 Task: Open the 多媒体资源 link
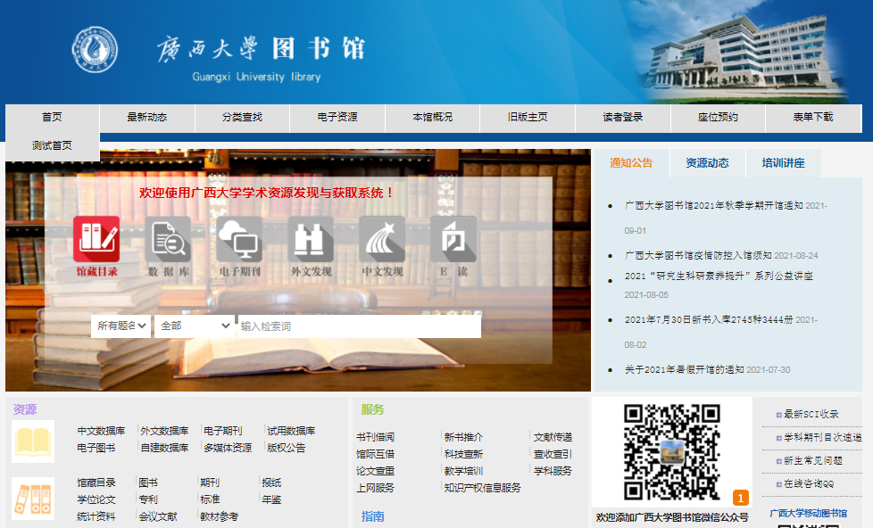228,448
